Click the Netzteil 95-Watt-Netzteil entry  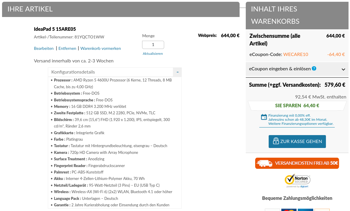point(107,185)
